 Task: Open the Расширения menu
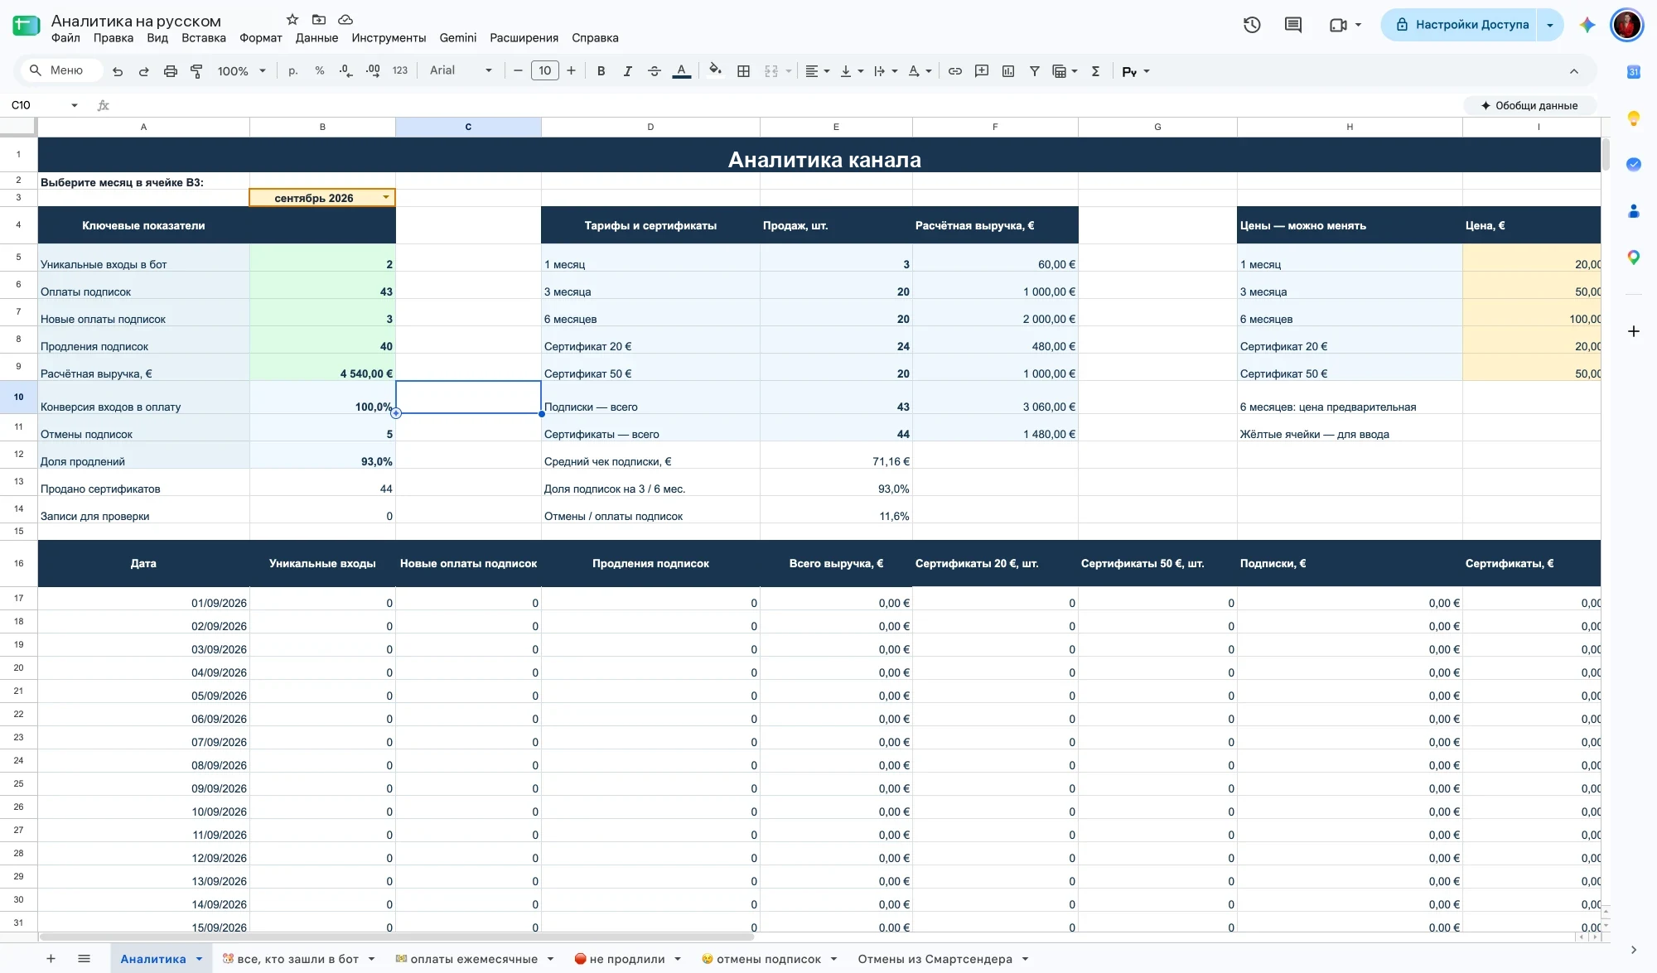tap(524, 38)
